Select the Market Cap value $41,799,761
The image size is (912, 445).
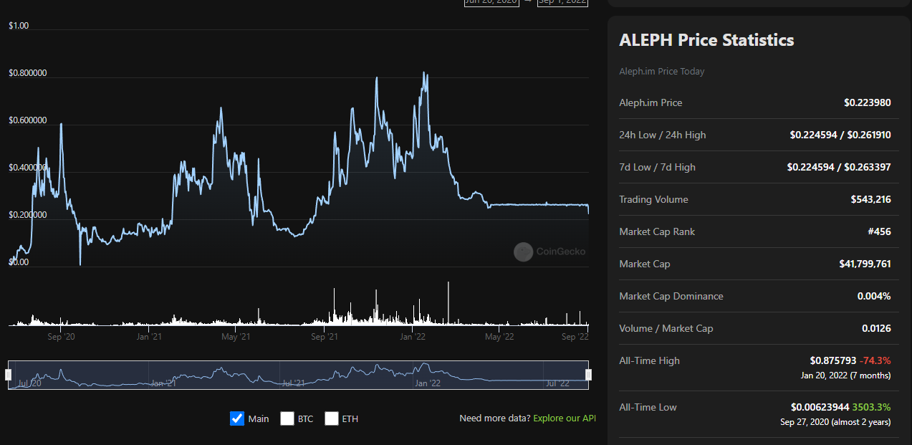click(865, 264)
